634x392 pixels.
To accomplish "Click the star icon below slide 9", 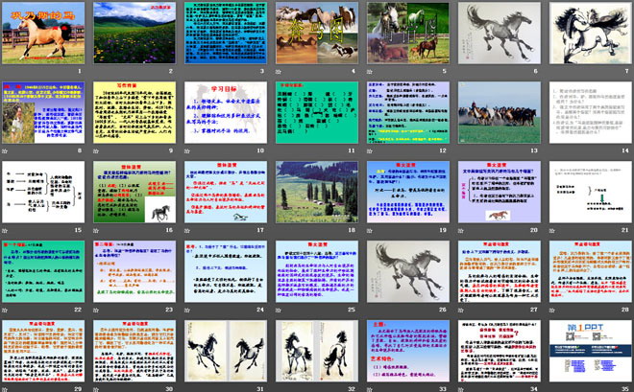I will [97, 151].
